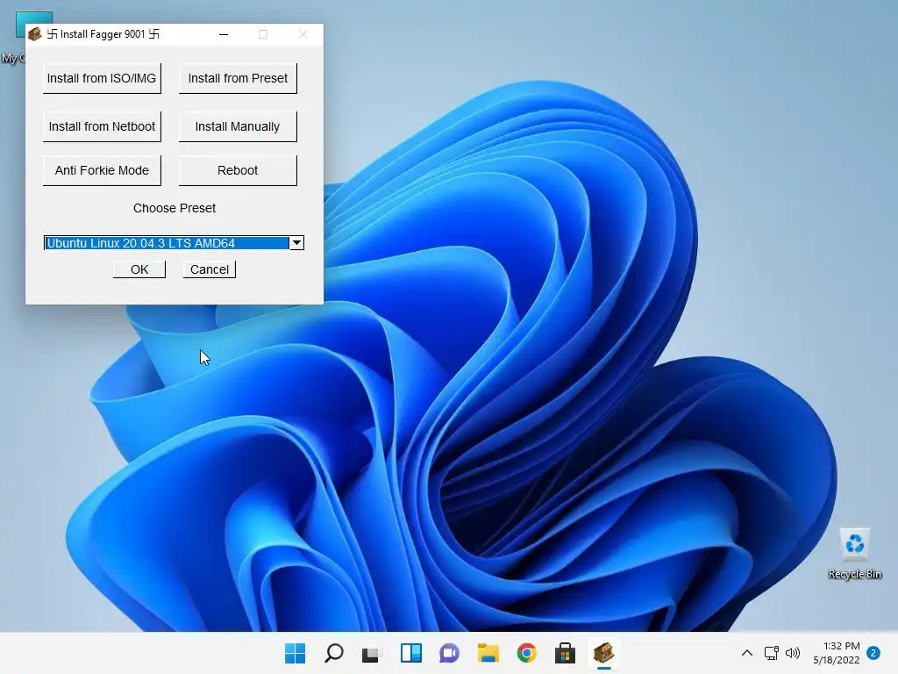
Task: Click the Install from ISO/IMG button
Action: 102,78
